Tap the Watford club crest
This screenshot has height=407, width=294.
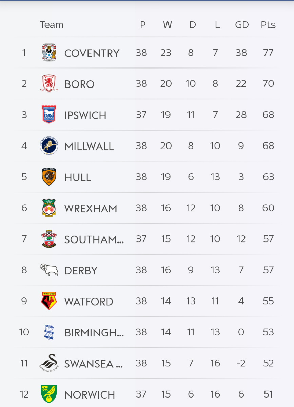49,301
